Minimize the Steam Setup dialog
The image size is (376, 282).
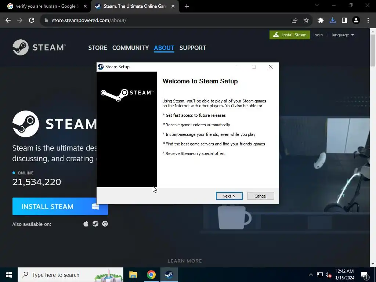click(237, 67)
